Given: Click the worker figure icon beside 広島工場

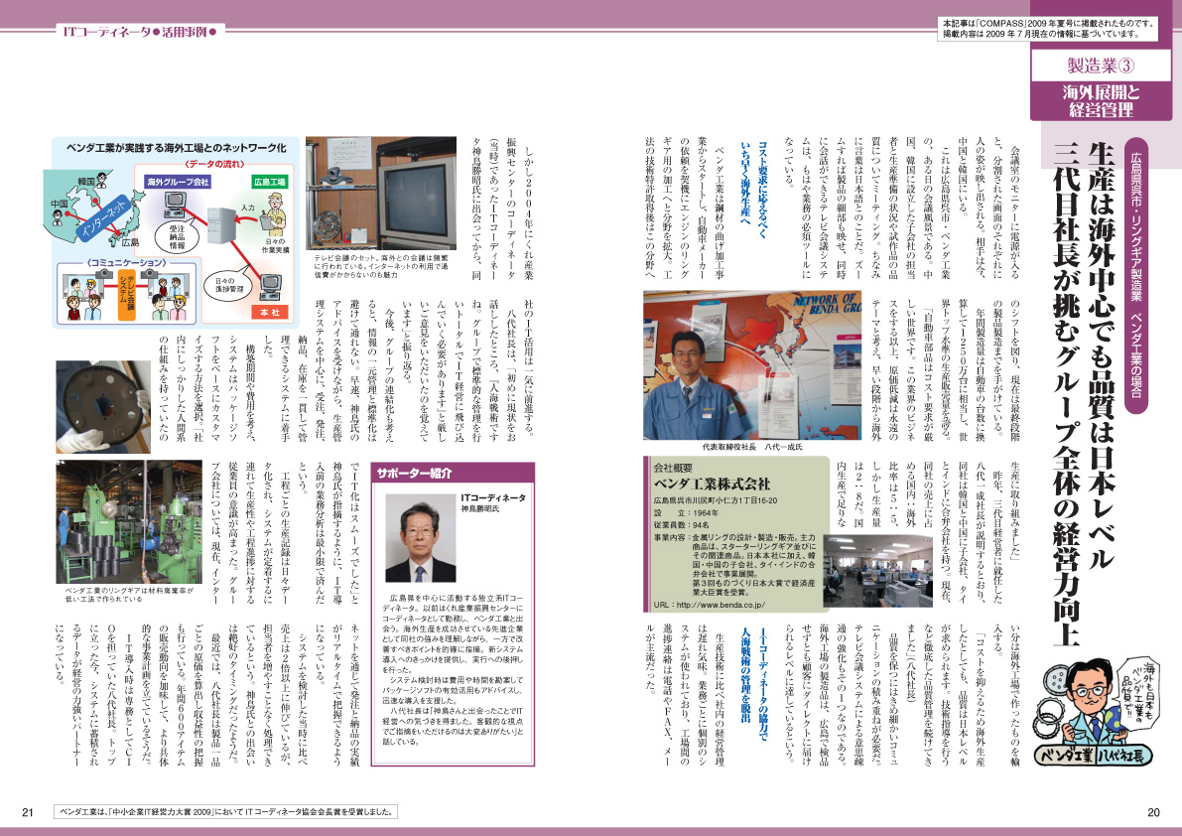Looking at the screenshot, I should click(274, 213).
